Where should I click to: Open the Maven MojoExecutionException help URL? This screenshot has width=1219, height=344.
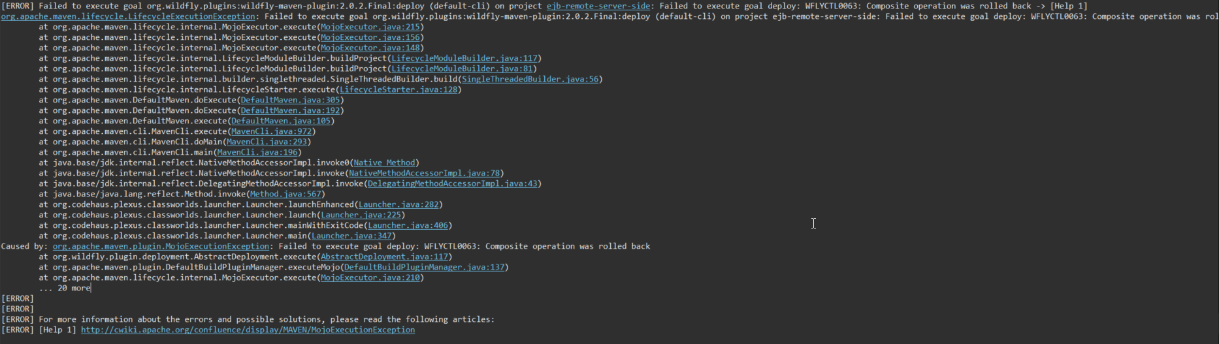coord(248,330)
